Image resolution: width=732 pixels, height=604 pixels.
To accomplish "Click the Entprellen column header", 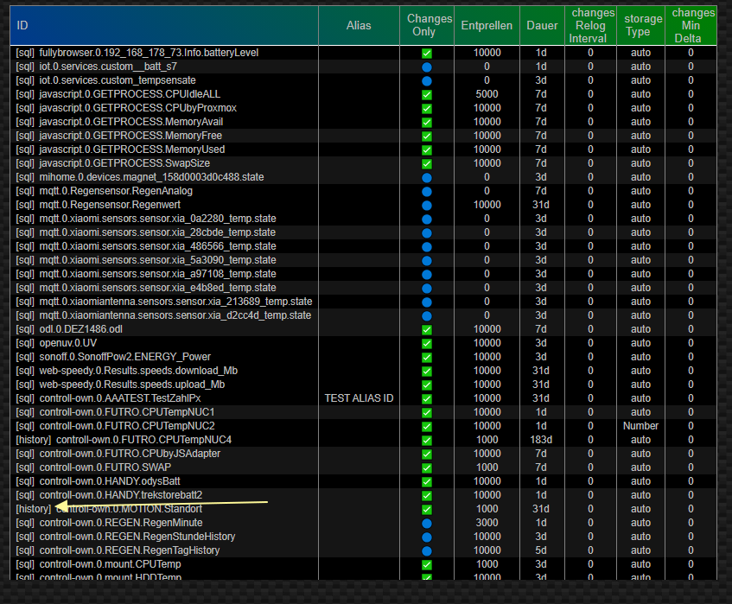I will (487, 26).
